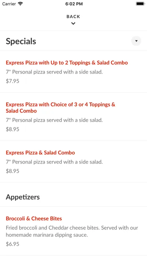The height and width of the screenshot is (261, 147).
Task: Click the $8.95 price under Express Pizza & Salad Combo
Action: click(12, 171)
